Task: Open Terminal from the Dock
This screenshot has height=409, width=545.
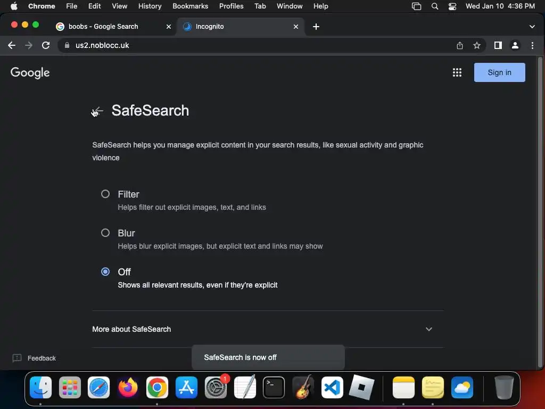Action: (274, 387)
